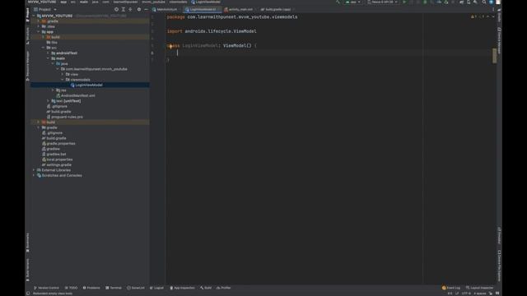Open the Terminal tool window
The image size is (527, 296).
[x=114, y=288]
